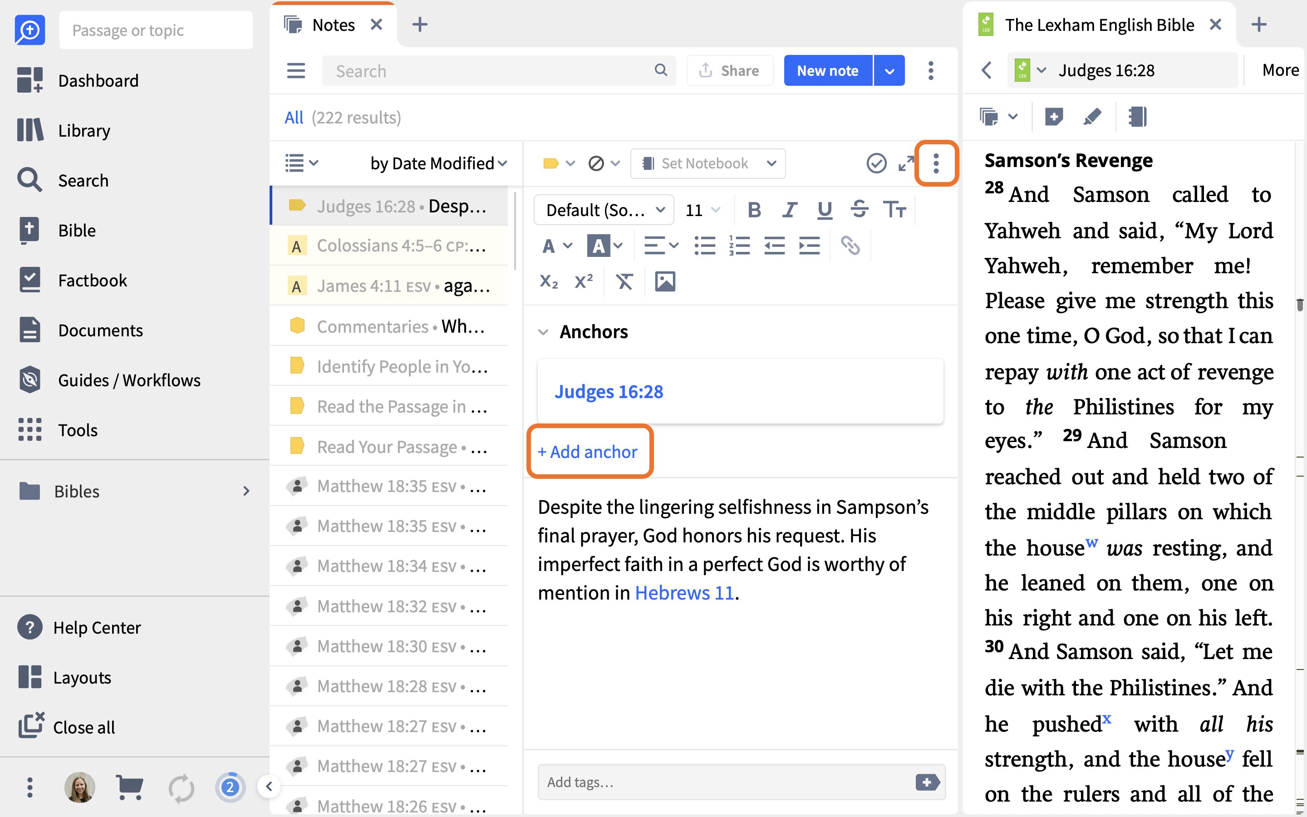Select the All filter in Notes
Image resolution: width=1307 pixels, height=817 pixels.
click(x=294, y=117)
